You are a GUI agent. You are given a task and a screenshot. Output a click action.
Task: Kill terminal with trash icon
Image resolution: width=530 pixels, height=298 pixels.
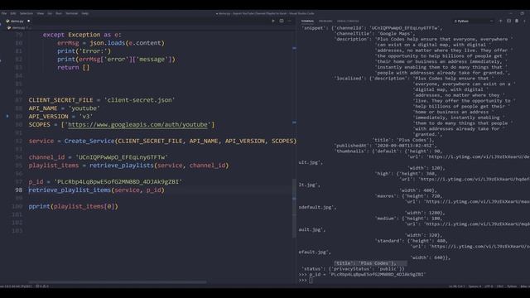pyautogui.click(x=517, y=21)
